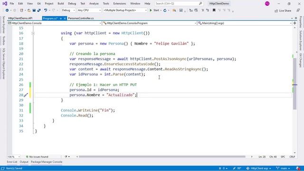This screenshot has width=304, height=171.
Task: Click the CRLF line ending indicator
Action: (x=292, y=157)
